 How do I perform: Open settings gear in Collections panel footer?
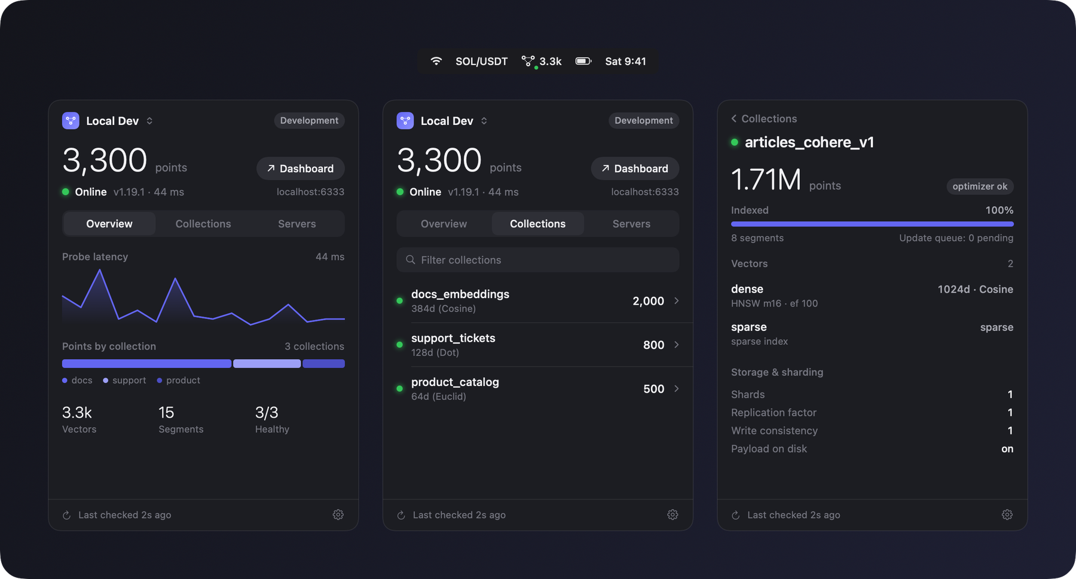click(672, 514)
